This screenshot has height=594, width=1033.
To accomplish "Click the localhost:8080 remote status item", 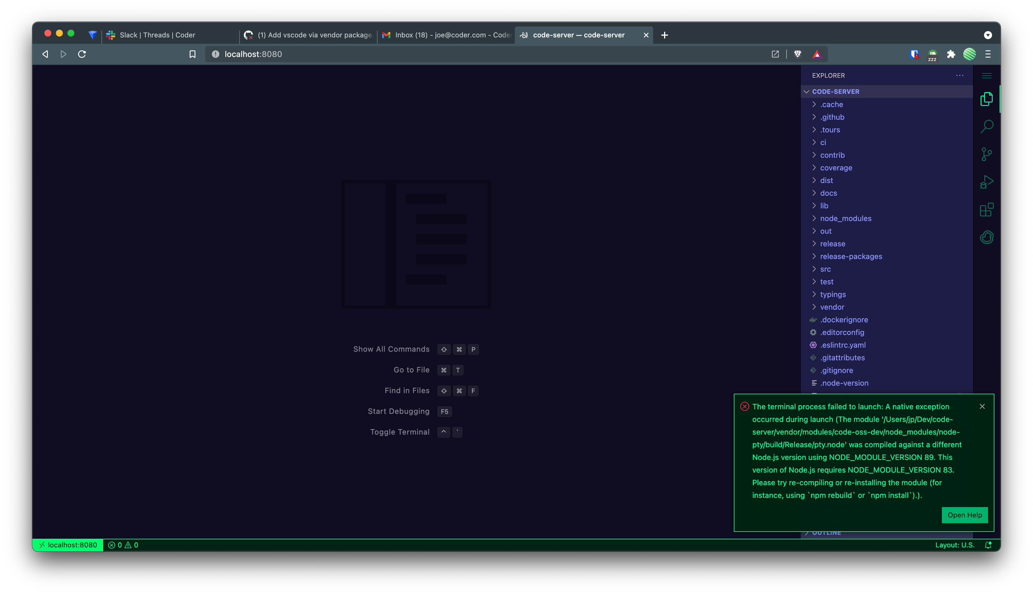I will 68,545.
